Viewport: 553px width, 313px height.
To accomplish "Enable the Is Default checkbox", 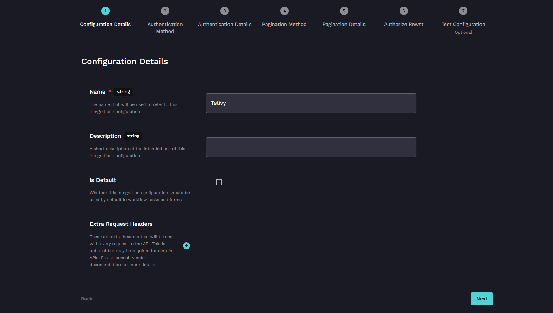I will pos(219,182).
